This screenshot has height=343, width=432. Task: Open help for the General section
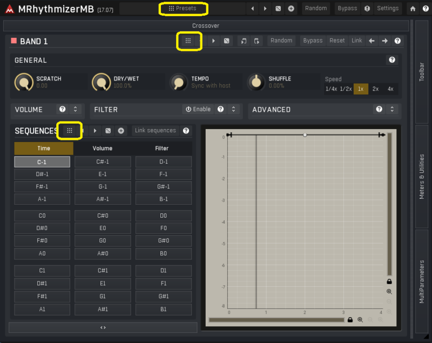392,60
